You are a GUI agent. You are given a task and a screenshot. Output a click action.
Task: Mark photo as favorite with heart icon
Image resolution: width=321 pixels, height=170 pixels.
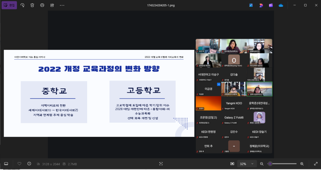pos(19,164)
